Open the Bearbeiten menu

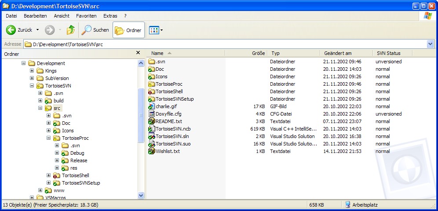click(x=35, y=16)
